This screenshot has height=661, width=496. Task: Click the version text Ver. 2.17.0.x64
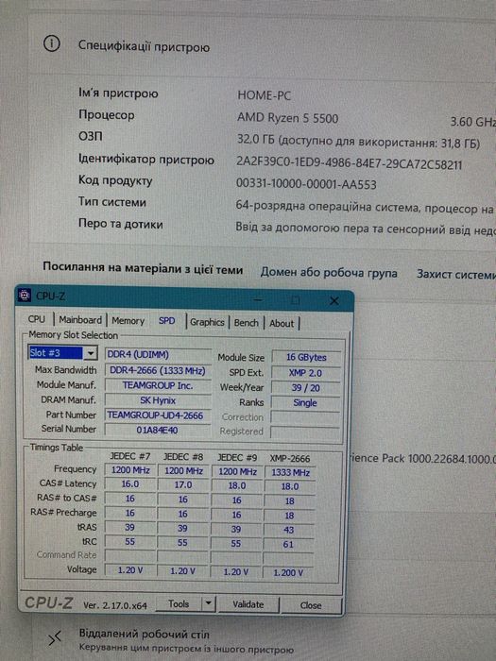click(115, 605)
